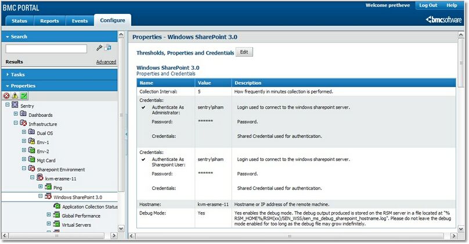Click the bmcsoftware logo

coord(444,20)
